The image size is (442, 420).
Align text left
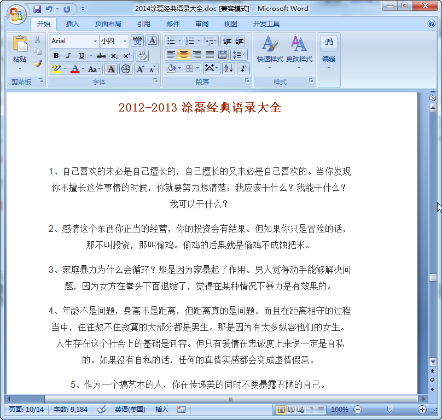pyautogui.click(x=171, y=54)
